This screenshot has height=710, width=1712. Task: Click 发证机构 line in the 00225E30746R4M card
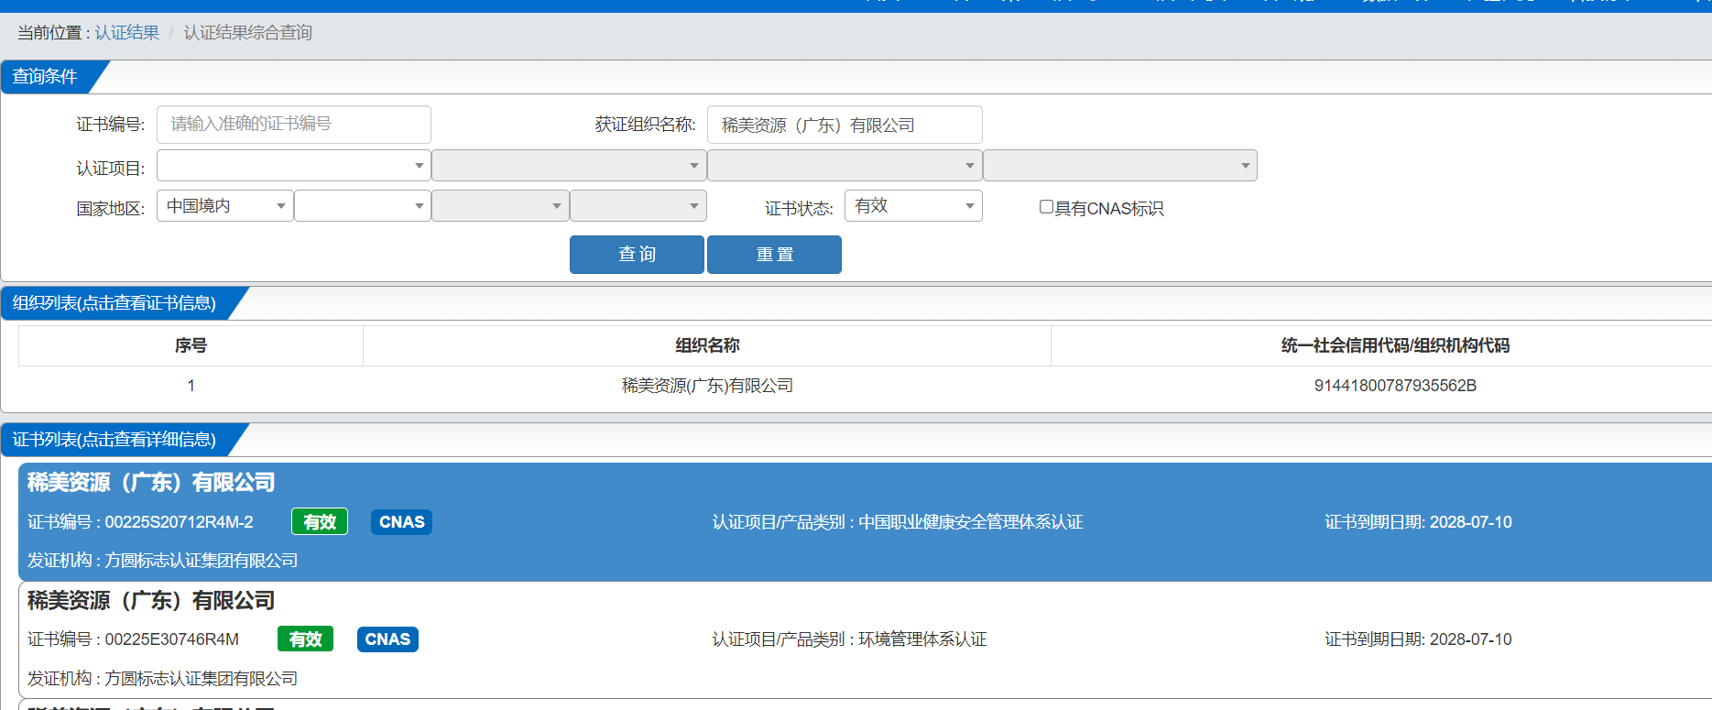tap(163, 679)
